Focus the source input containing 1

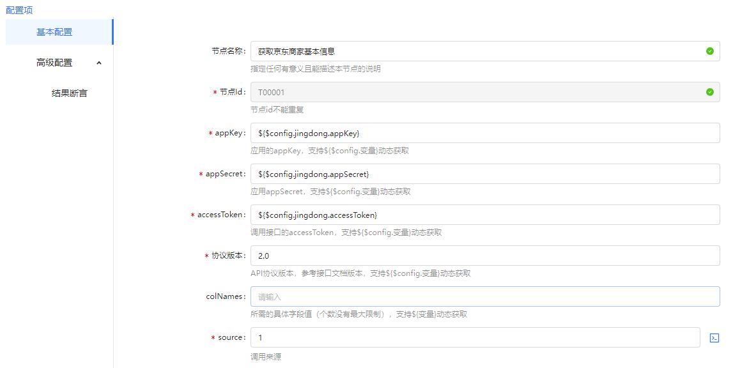(x=475, y=337)
